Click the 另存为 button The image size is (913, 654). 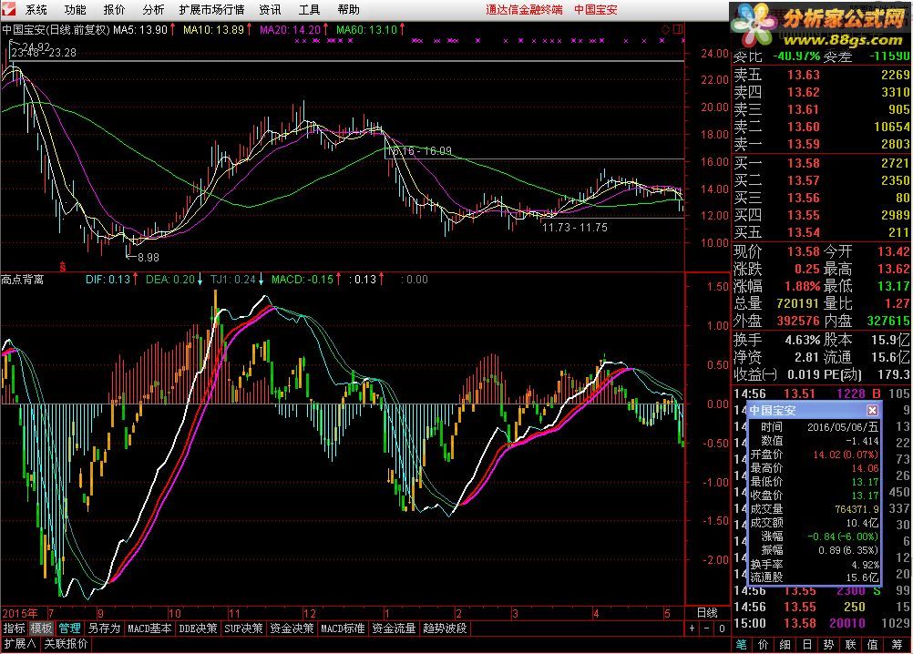coord(104,628)
